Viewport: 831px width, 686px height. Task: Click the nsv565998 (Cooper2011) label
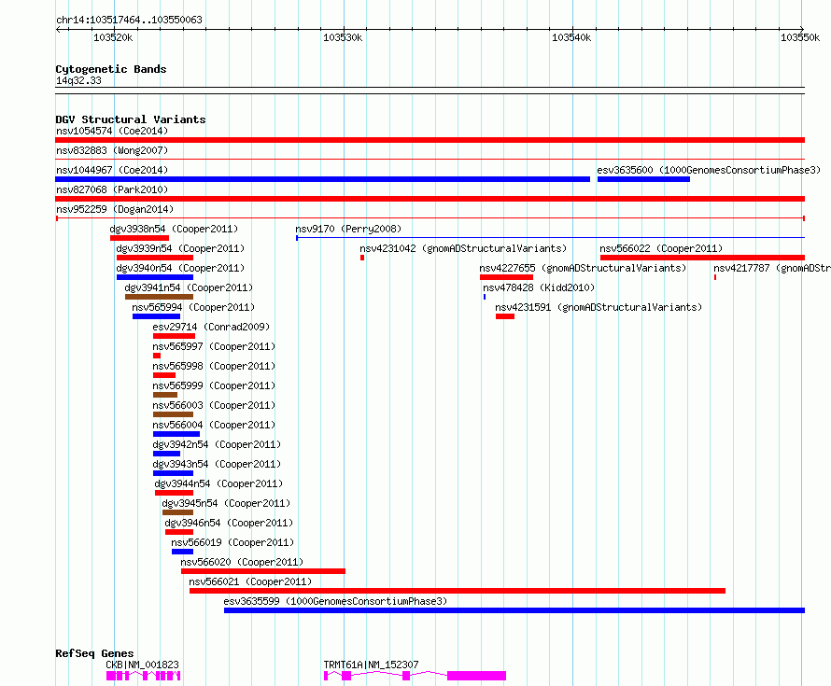click(x=214, y=366)
